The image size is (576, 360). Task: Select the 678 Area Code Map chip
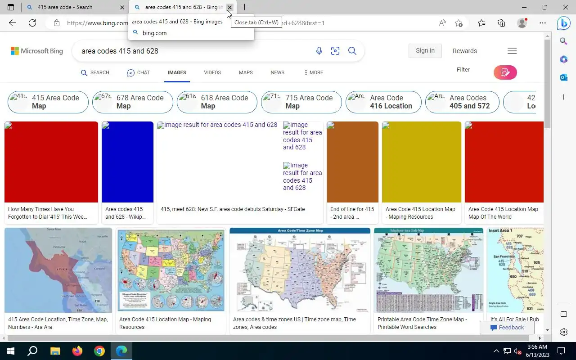pos(133,102)
